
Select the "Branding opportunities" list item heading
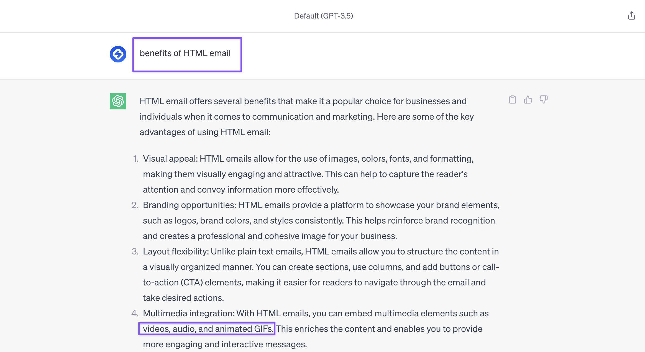pos(189,205)
